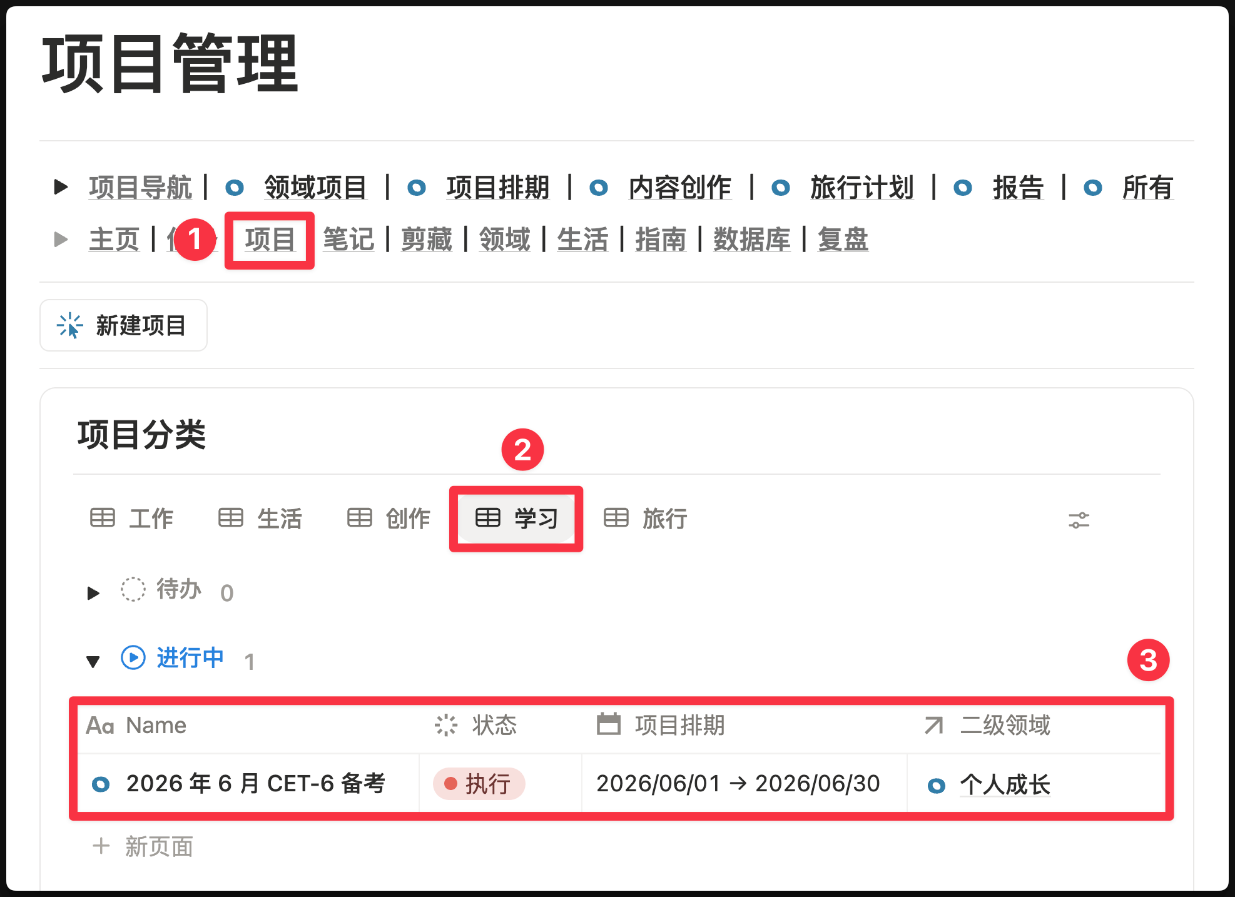The height and width of the screenshot is (897, 1235).
Task: Click the 新建项目 button
Action: pyautogui.click(x=123, y=325)
